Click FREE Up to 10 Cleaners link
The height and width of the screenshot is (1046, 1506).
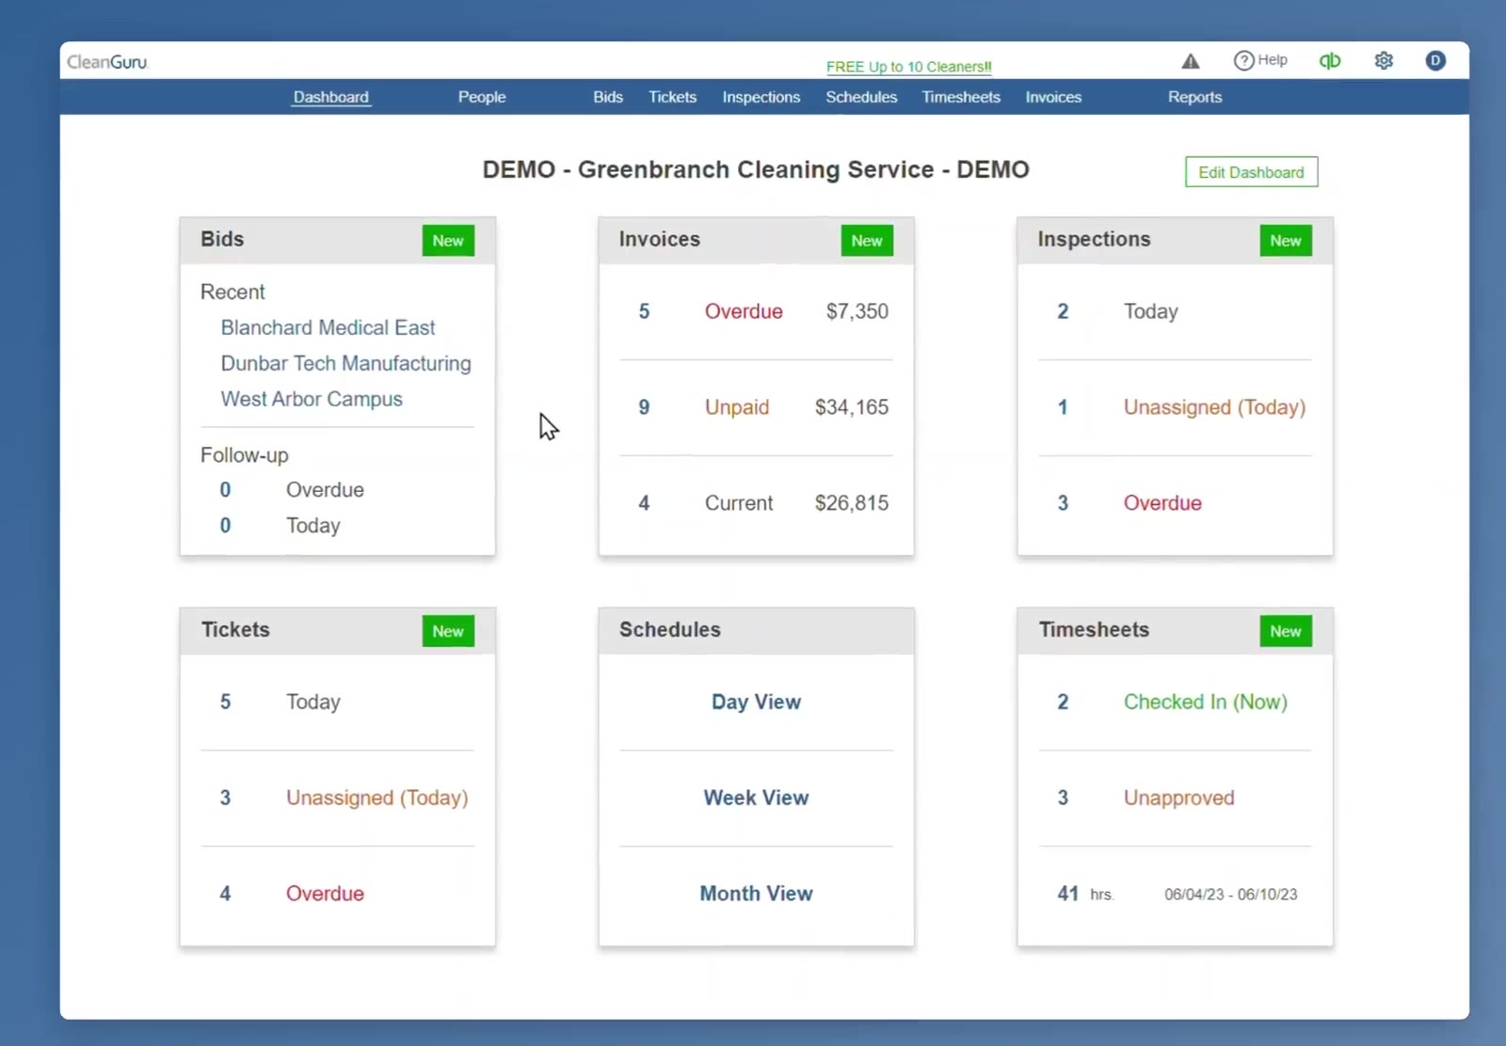(908, 67)
